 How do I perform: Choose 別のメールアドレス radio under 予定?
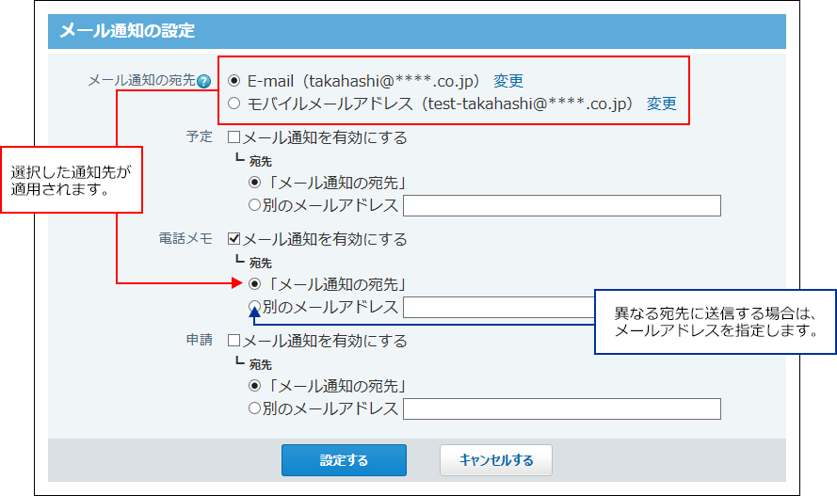click(x=254, y=205)
